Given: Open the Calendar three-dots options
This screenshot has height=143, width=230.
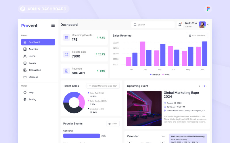Looking at the screenshot, I should [x=163, y=136].
